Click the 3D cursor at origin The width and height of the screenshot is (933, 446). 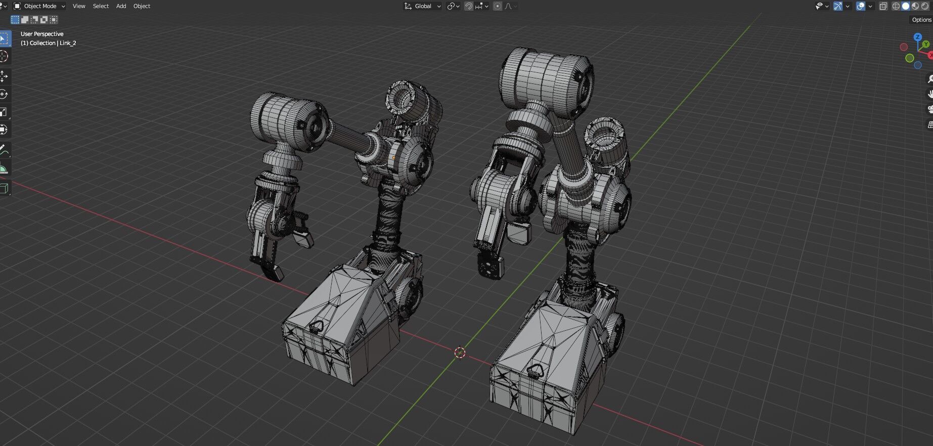point(460,352)
